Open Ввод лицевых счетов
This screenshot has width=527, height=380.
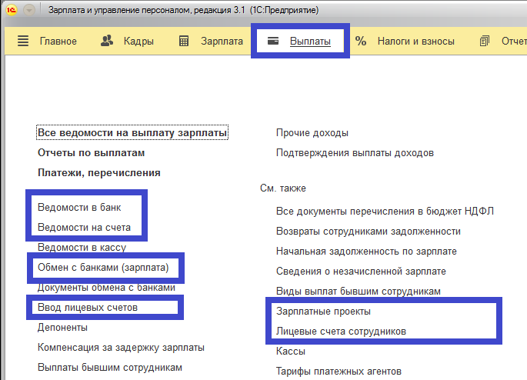[88, 308]
